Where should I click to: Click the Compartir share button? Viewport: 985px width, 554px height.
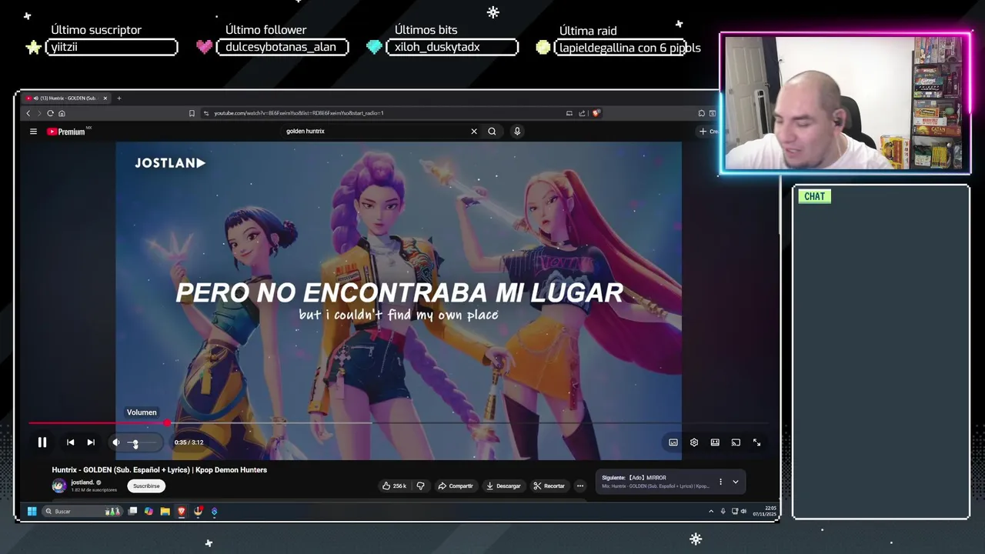click(456, 486)
